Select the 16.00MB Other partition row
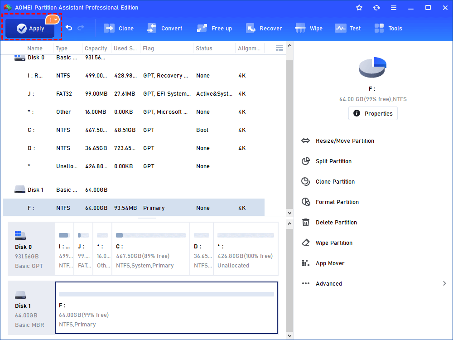 (134, 112)
